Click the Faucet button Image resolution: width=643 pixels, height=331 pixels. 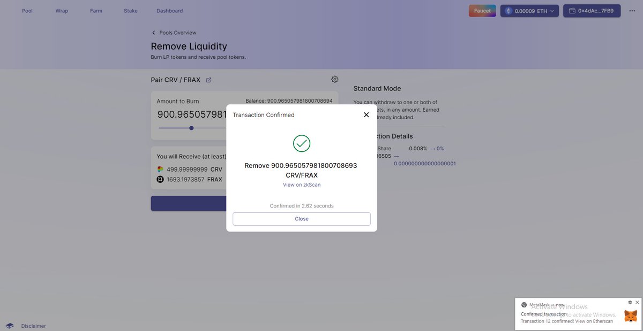[482, 11]
